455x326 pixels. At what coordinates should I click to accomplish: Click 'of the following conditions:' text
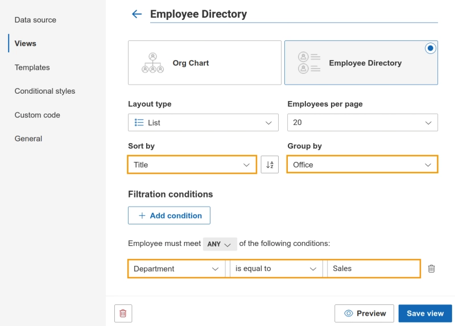[x=285, y=244]
